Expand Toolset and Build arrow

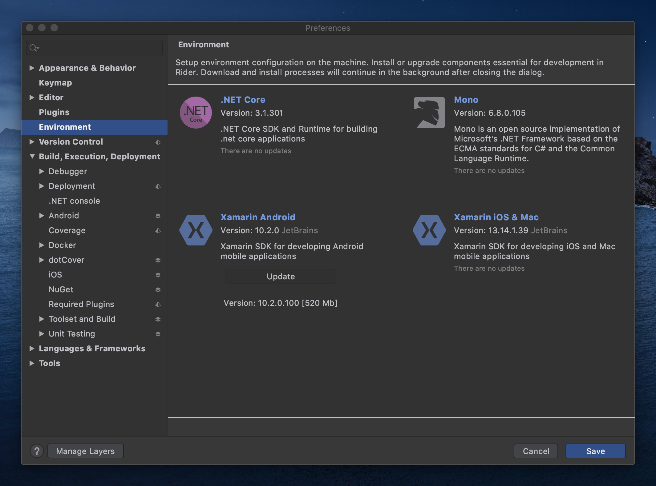coord(42,319)
